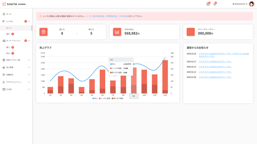Click the monthly sales chart icon
257x144 pixels.
click(x=117, y=32)
